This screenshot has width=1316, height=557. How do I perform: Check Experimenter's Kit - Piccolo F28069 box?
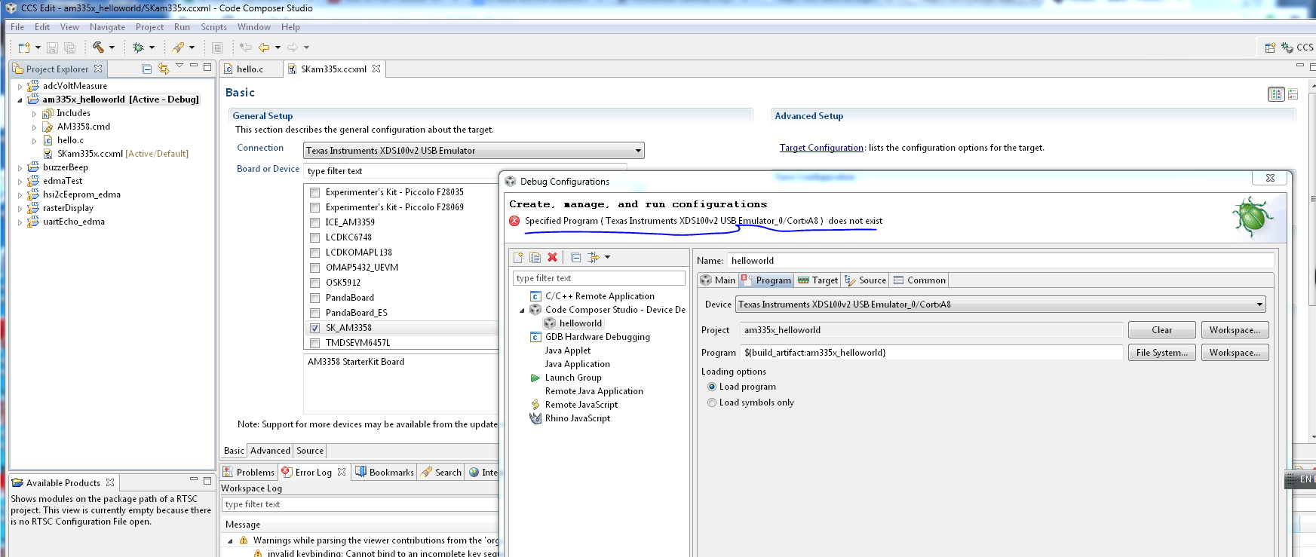315,207
